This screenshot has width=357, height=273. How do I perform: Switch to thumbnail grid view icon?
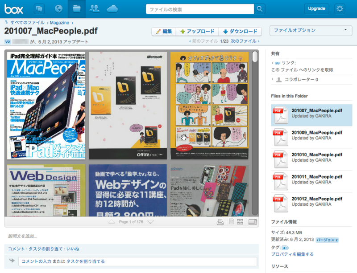coord(240,222)
